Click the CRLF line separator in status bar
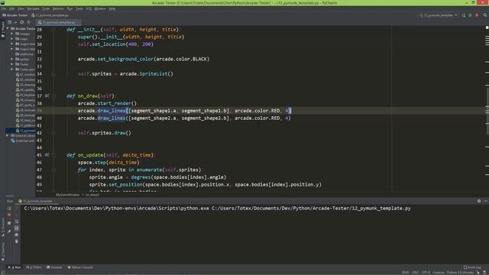This screenshot has width=489, height=275. coord(415,273)
